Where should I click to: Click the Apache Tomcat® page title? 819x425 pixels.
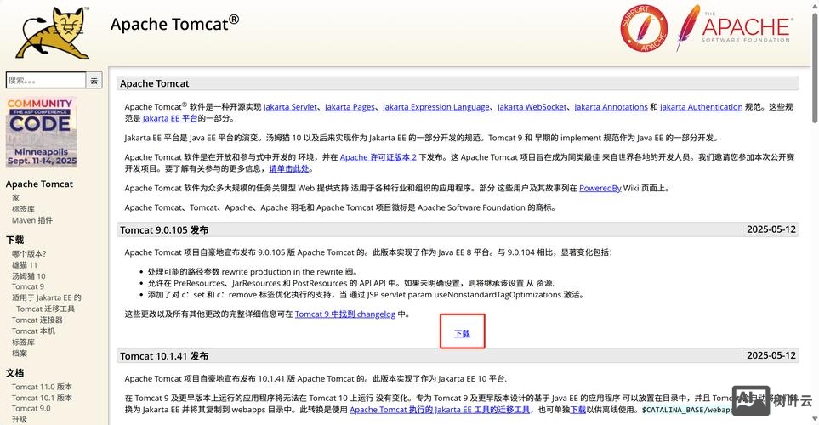(x=174, y=24)
